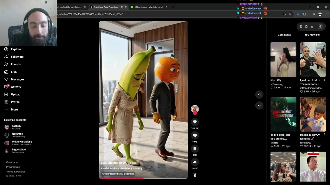
Task: Mute the TikTok tab with the speaker icon
Action: (x=122, y=7)
